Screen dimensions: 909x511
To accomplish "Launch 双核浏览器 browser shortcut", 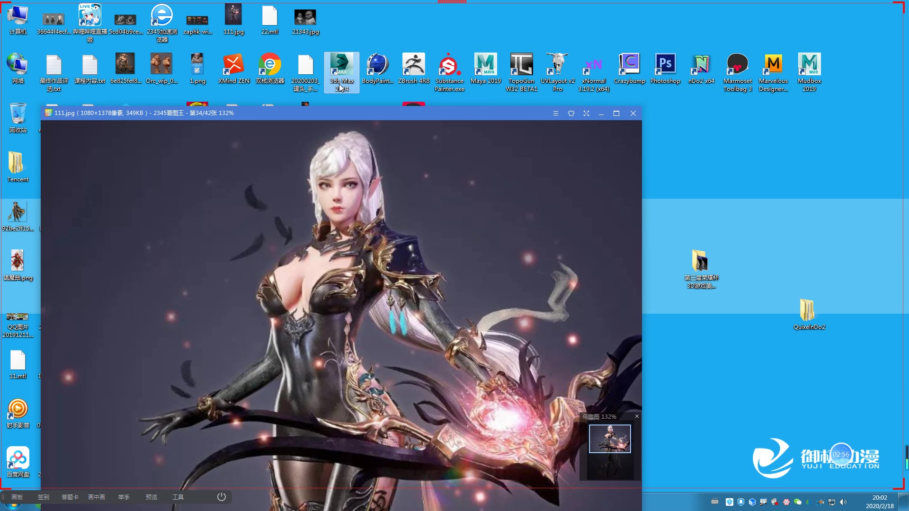I will [x=270, y=69].
